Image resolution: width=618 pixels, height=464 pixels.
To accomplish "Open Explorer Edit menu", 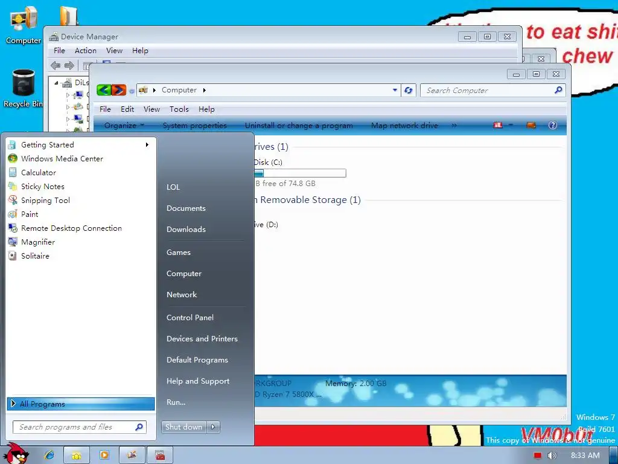I will [x=127, y=109].
